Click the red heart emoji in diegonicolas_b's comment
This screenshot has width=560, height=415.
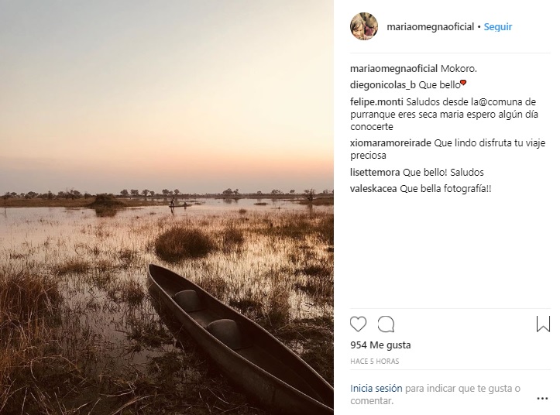pyautogui.click(x=463, y=83)
